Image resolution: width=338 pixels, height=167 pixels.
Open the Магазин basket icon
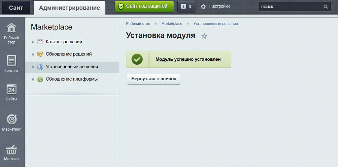12,150
